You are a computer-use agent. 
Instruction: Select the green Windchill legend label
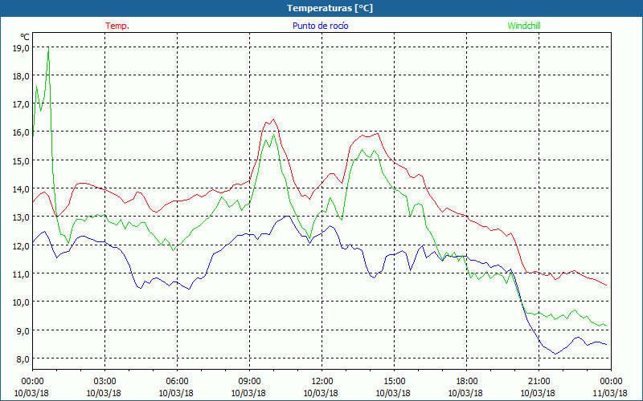click(524, 26)
